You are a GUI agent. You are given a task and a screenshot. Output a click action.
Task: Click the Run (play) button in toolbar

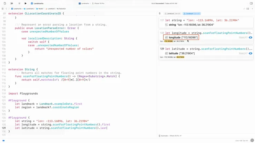click(25, 3)
